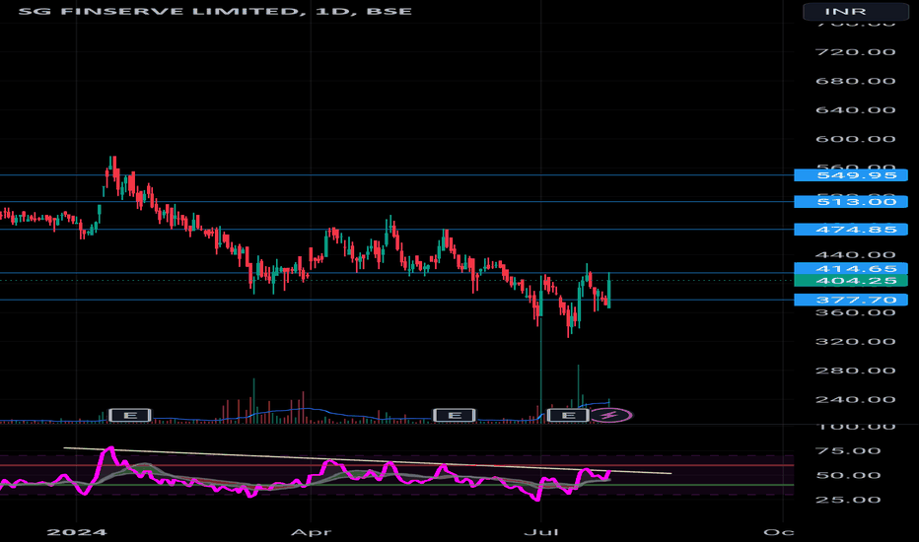Open the earnings marker near June

click(454, 416)
